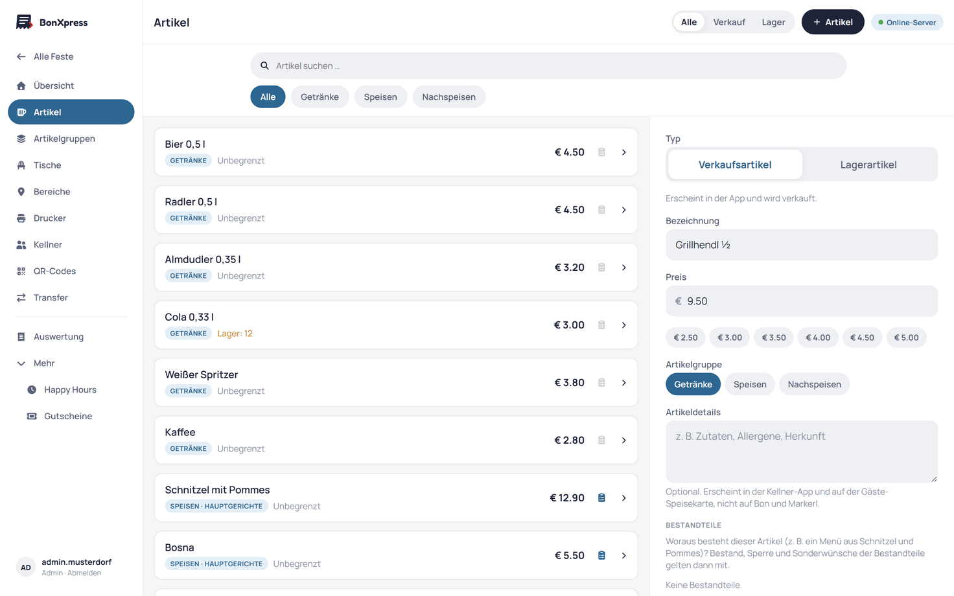The image size is (954, 596).
Task: Switch article type to Lagerartikel
Action: [x=868, y=165]
